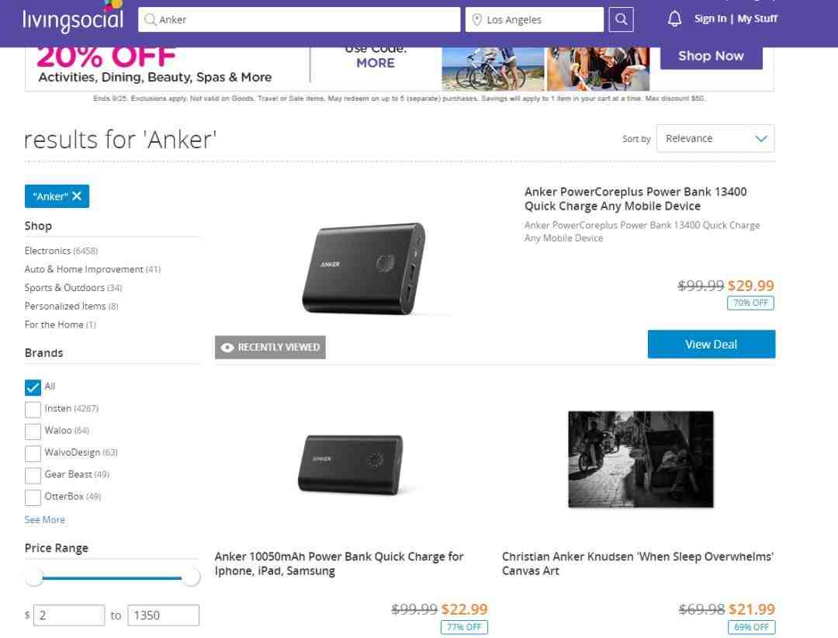Image resolution: width=838 pixels, height=638 pixels.
Task: Expand brands with See More
Action: [45, 519]
